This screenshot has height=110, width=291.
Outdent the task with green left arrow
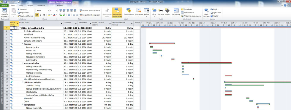[61, 15]
